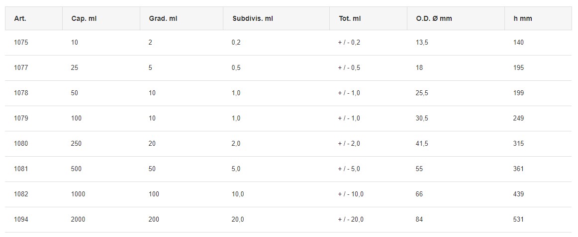Select article number 1075
Viewport: 578px width, 237px height.
[x=21, y=43]
